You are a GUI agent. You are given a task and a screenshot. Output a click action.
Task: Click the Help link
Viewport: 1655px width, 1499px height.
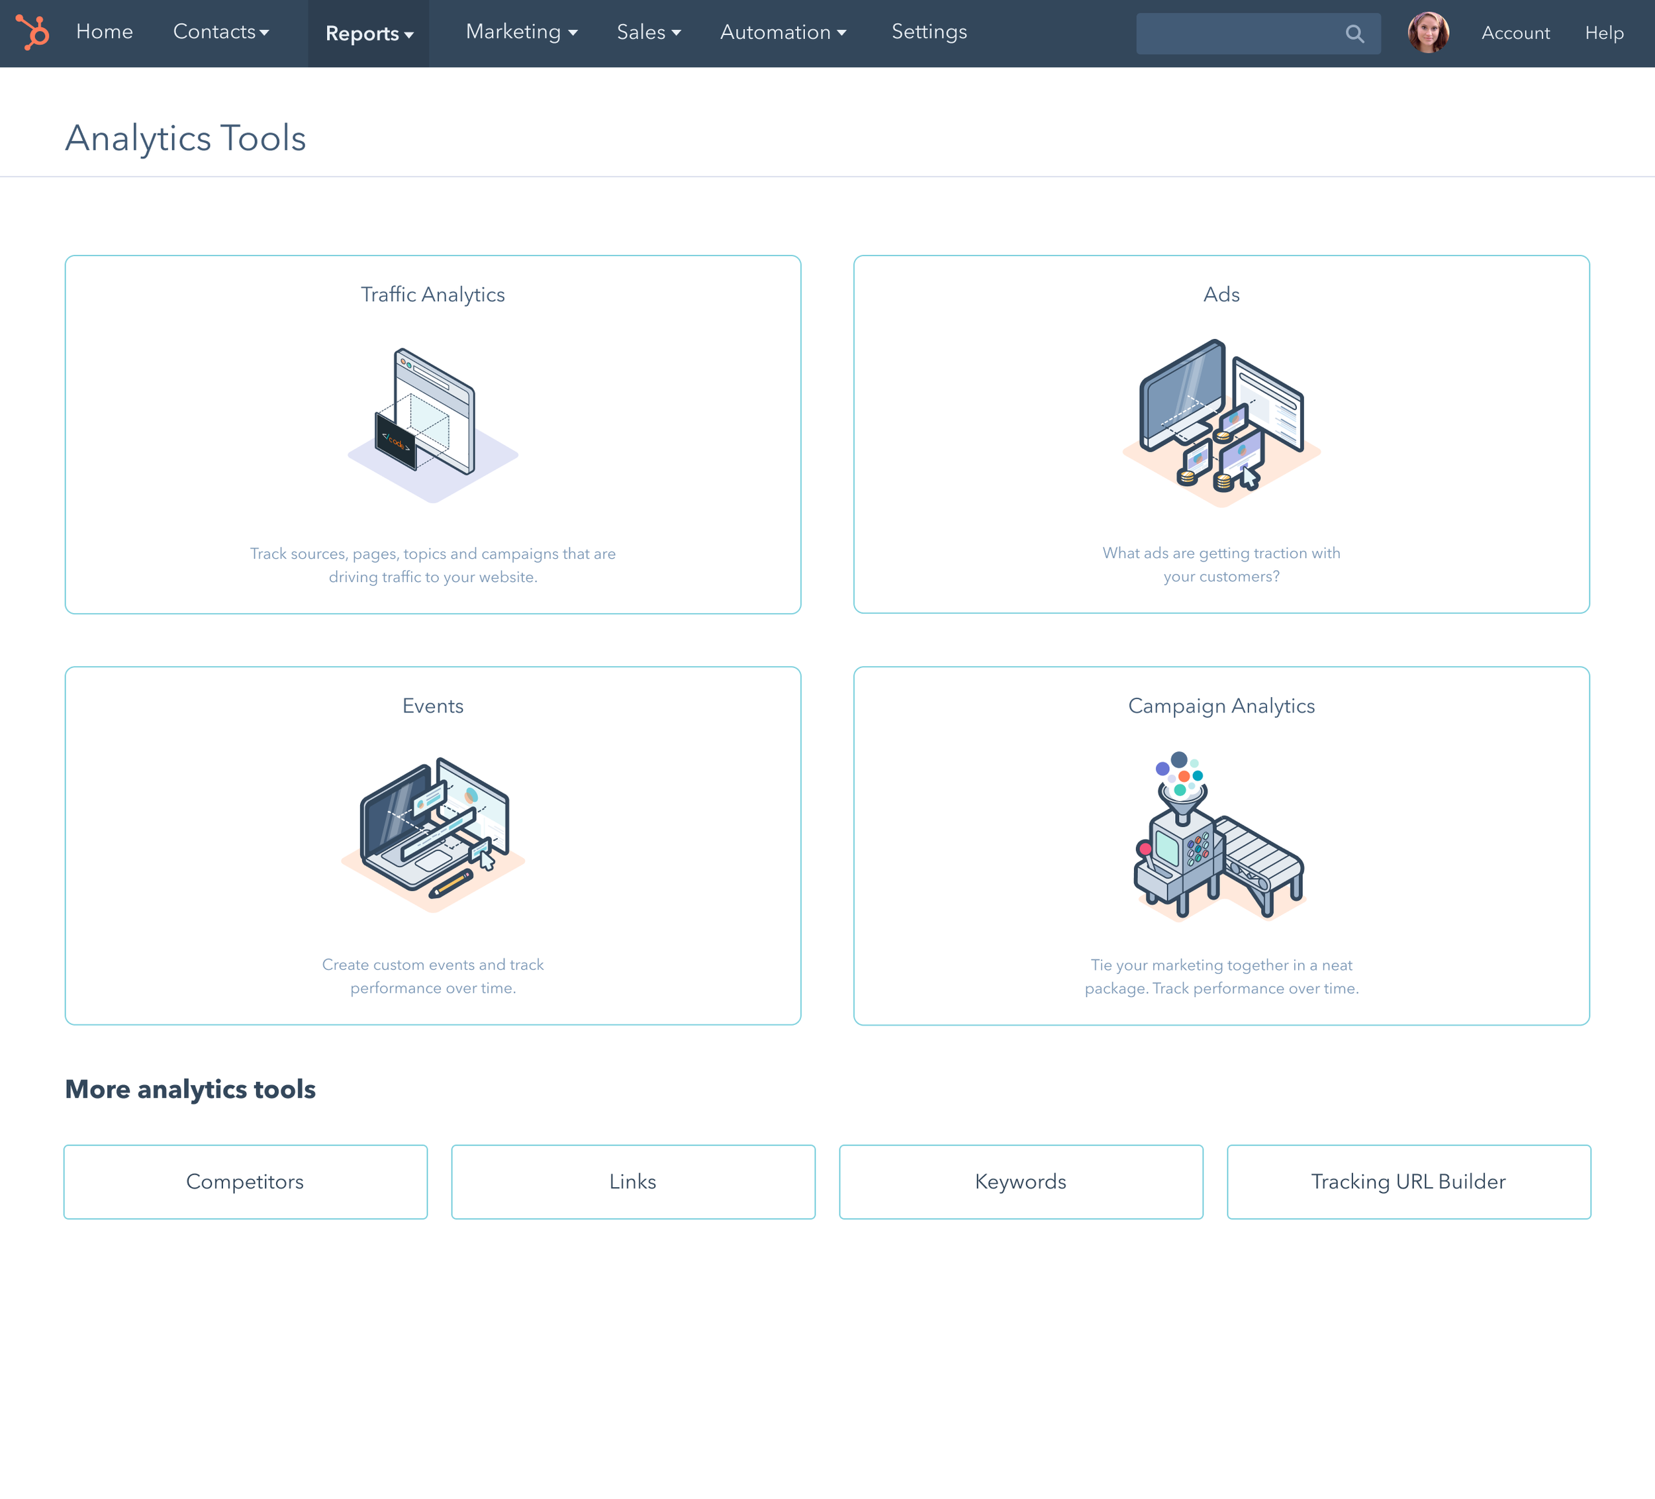coord(1603,33)
